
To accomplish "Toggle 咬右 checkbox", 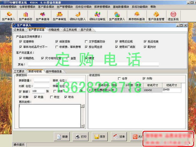I will (66, 97).
